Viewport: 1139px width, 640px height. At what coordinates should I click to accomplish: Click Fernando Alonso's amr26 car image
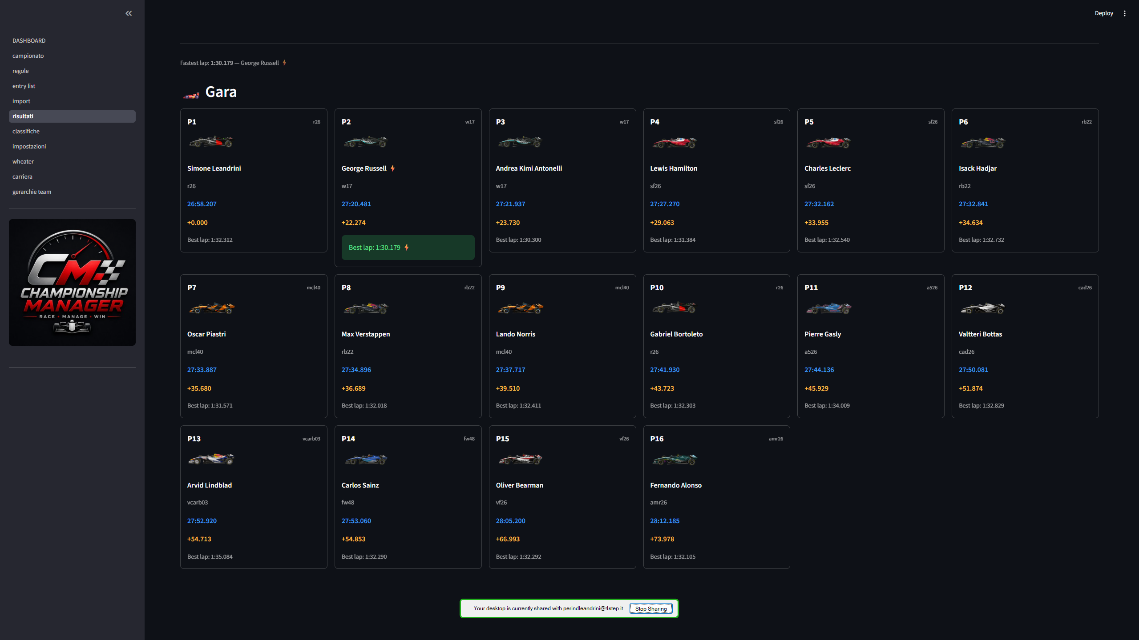(674, 459)
